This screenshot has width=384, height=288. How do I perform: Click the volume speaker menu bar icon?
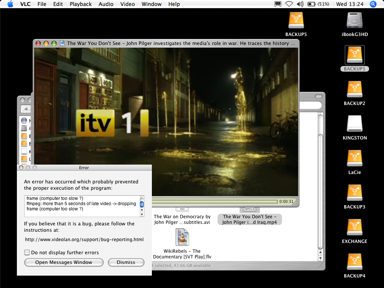[300, 4]
